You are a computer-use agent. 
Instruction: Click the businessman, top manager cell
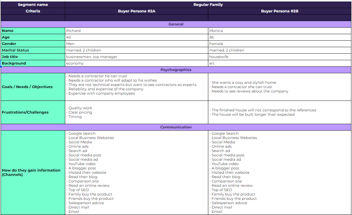[x=137, y=57]
